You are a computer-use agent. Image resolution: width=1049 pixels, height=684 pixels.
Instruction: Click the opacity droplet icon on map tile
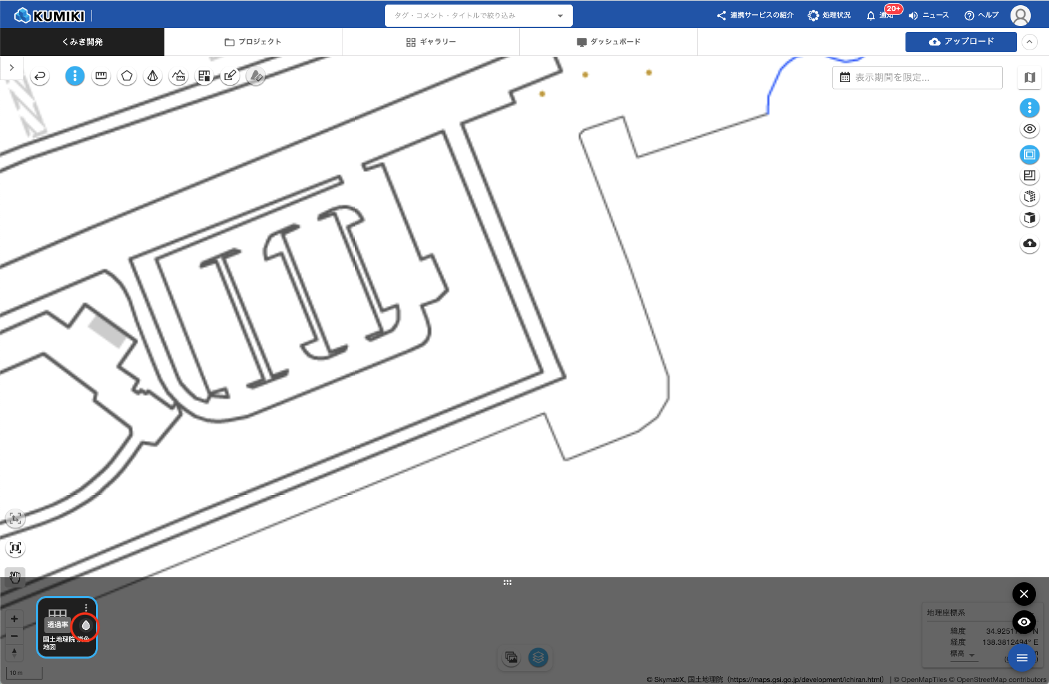85,626
